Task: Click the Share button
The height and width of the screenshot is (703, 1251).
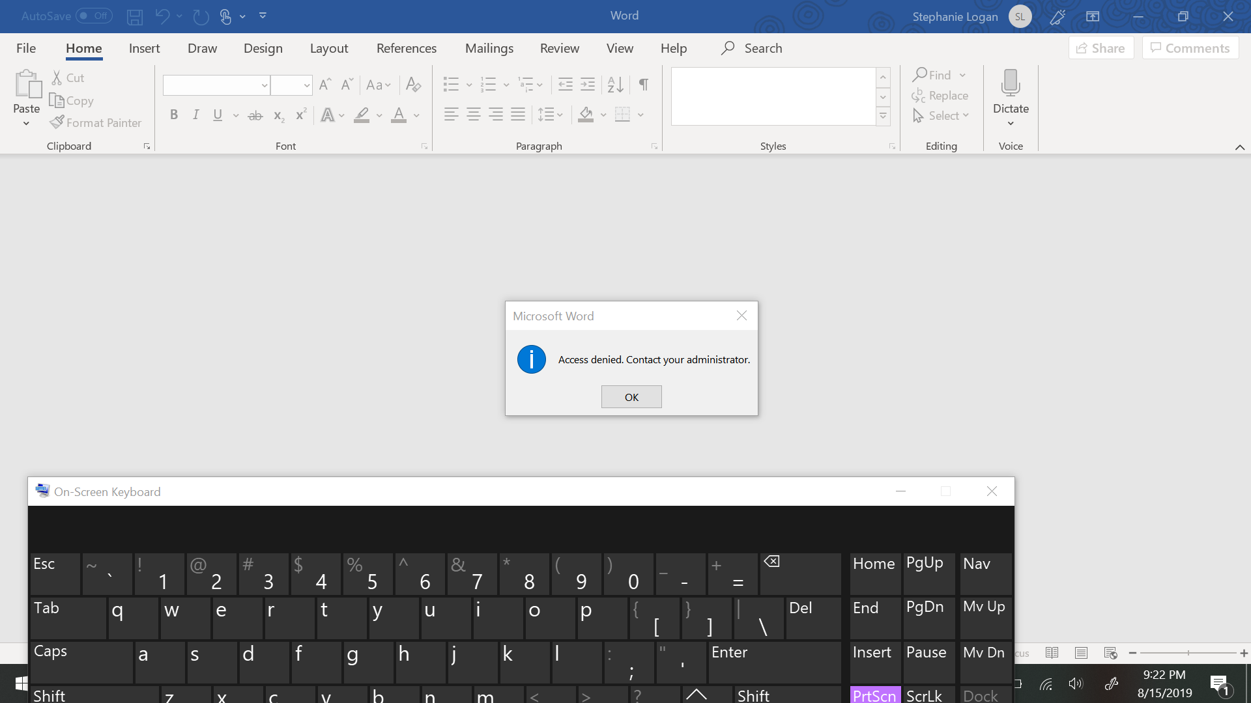Action: 1101,48
